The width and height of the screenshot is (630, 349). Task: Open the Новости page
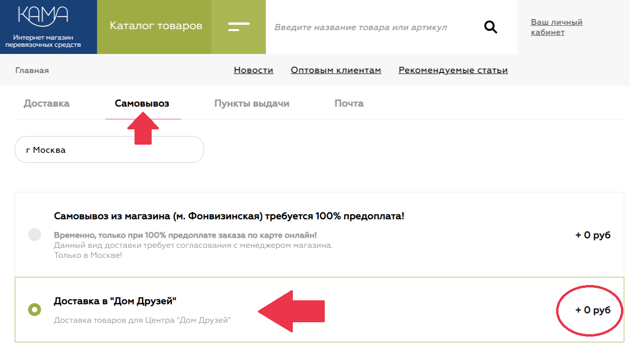tap(253, 70)
